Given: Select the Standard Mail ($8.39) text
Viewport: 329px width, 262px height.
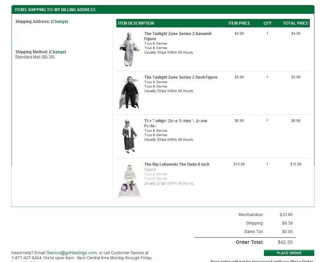Looking at the screenshot, I should pyautogui.click(x=35, y=57).
